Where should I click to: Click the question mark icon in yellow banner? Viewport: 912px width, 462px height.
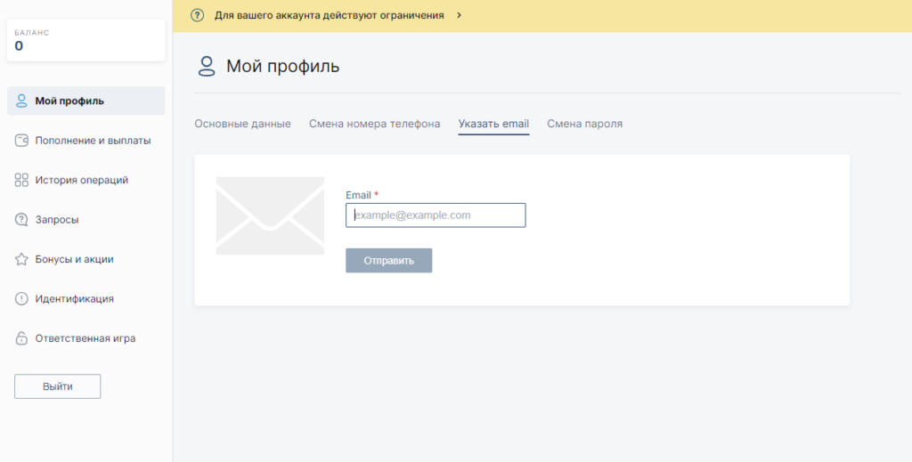click(x=197, y=15)
